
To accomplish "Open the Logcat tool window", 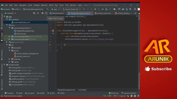I will (30, 93).
